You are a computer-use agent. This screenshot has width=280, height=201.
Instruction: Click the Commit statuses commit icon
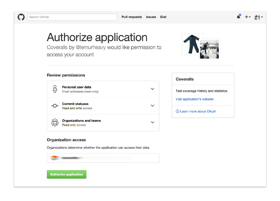click(55, 106)
